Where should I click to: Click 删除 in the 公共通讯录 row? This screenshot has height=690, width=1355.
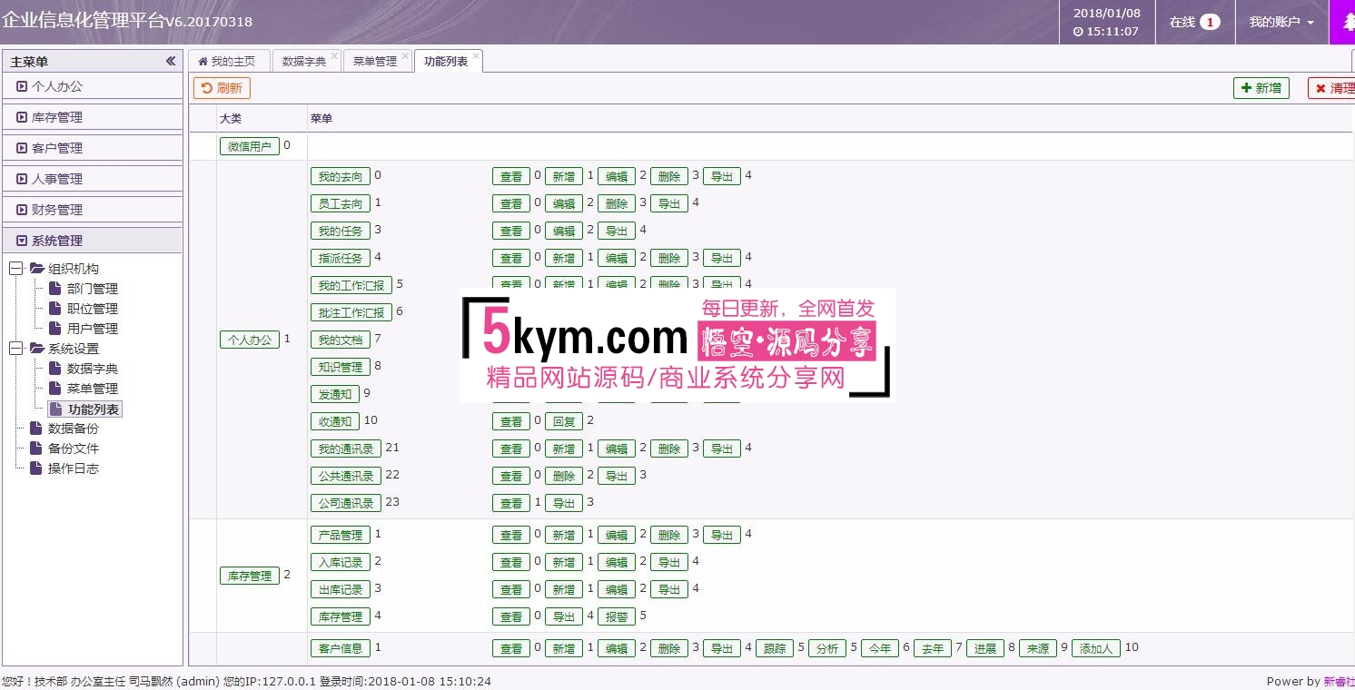pos(563,476)
